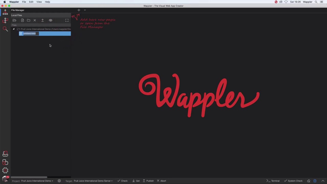Click the new folder icon in Local Files
Image resolution: width=327 pixels, height=184 pixels.
tap(29, 20)
